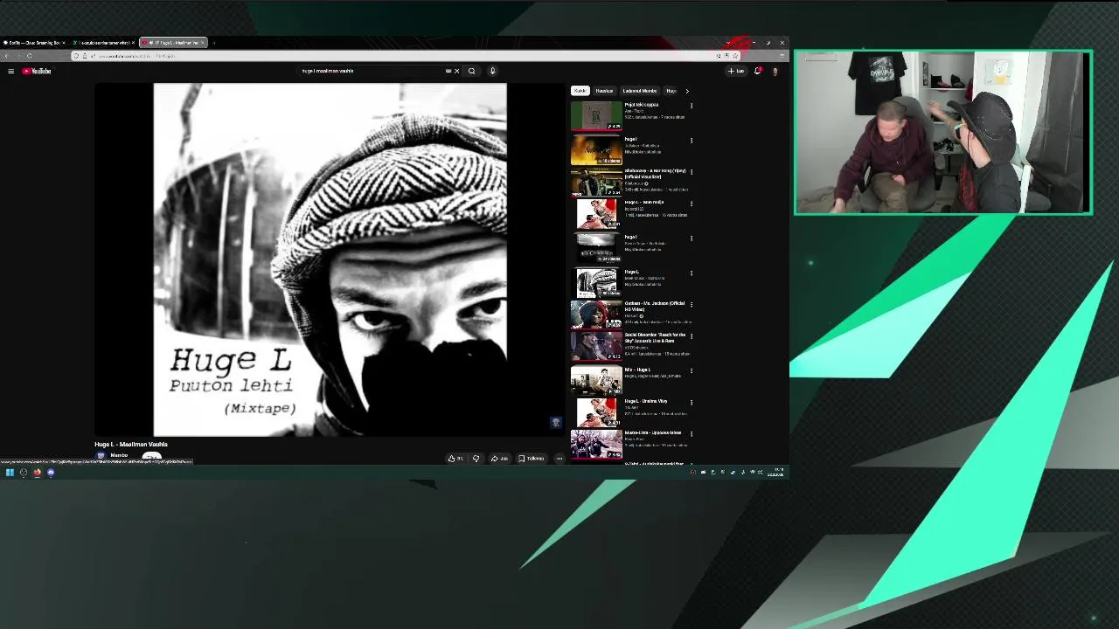The image size is (1119, 629).
Task: Clear the YouTube search box text
Action: click(456, 71)
